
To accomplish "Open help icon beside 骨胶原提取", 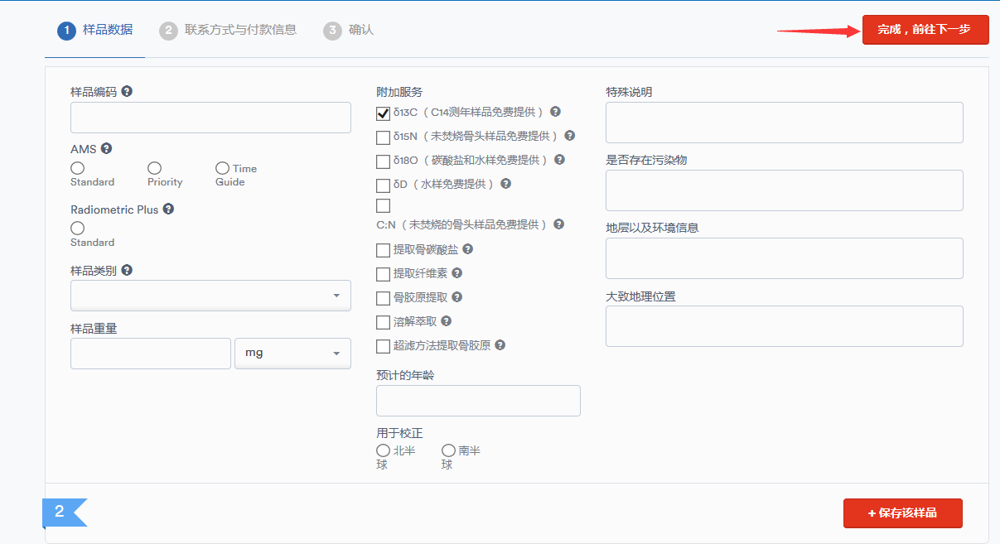I will click(x=457, y=296).
